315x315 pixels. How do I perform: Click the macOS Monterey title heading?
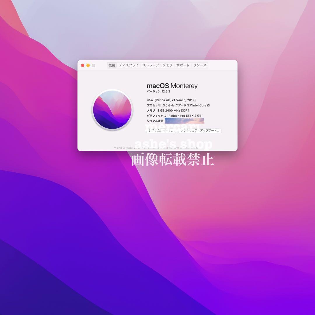[x=172, y=86]
